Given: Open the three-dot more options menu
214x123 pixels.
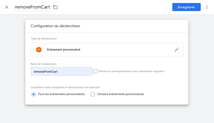Looking at the screenshot, I should pyautogui.click(x=207, y=7).
